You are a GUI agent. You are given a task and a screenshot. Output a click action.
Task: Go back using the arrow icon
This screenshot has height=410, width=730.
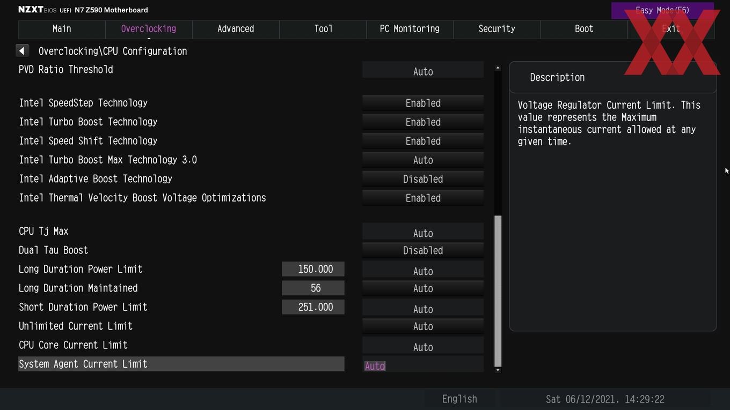tap(22, 51)
